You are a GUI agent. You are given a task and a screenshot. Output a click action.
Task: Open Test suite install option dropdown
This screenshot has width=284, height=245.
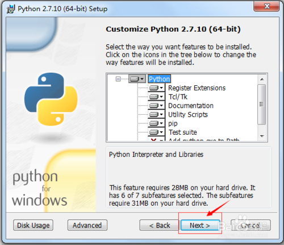(156, 132)
